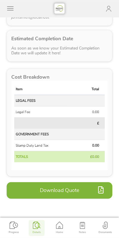
Task: Select the Details magnifier icon
Action: [x=37, y=225]
